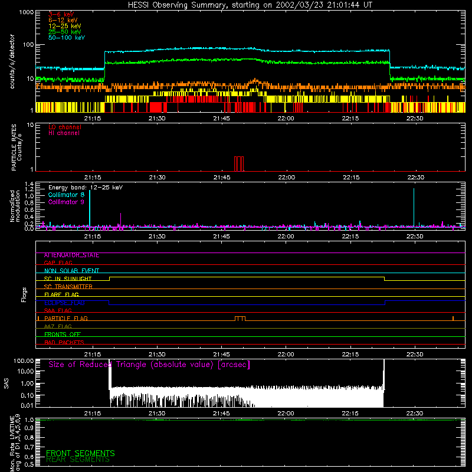Click Collimator 8 spike near 21:15
The height and width of the screenshot is (472, 472).
coord(90,208)
